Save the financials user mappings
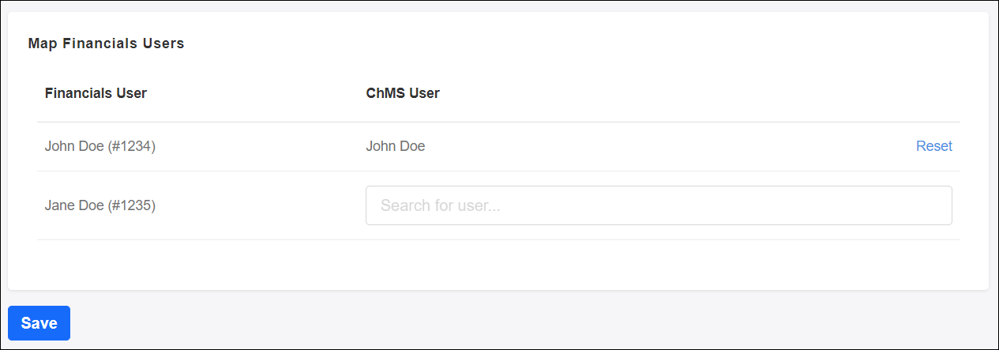Image resolution: width=999 pixels, height=350 pixels. 39,323
